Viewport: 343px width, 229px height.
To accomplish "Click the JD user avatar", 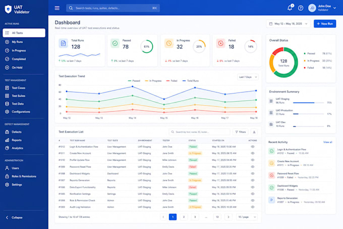I will [x=312, y=8].
